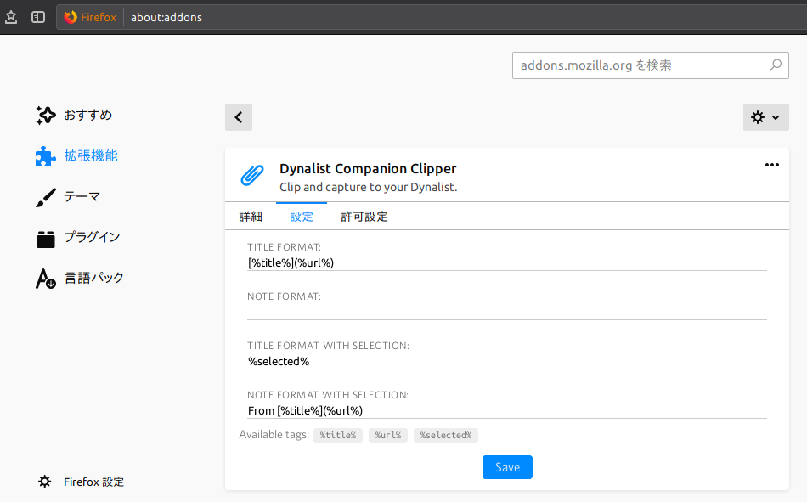Click NOTE FORMAT WITH SELECTION: label
Screen dimensions: 807x502
coord(327,395)
